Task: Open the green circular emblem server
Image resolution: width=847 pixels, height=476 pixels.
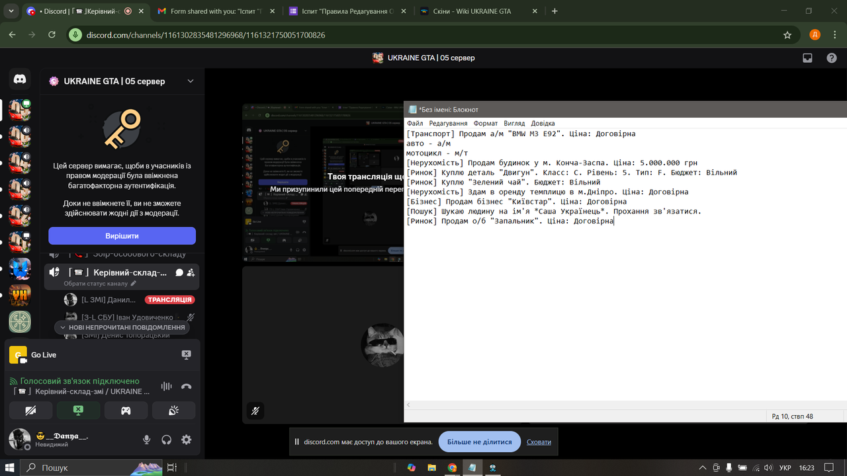Action: pos(20,322)
